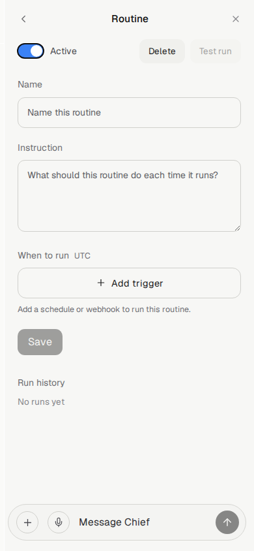Image resolution: width=254 pixels, height=551 pixels.
Task: Click the When to run label
Action: point(44,255)
